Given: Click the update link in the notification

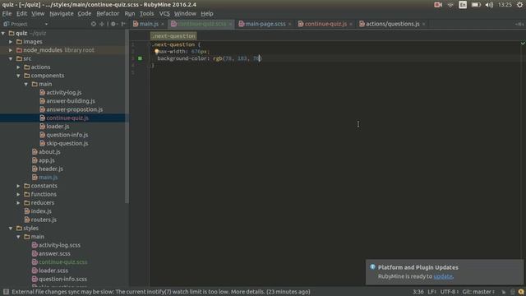Looking at the screenshot, I should point(443,276).
